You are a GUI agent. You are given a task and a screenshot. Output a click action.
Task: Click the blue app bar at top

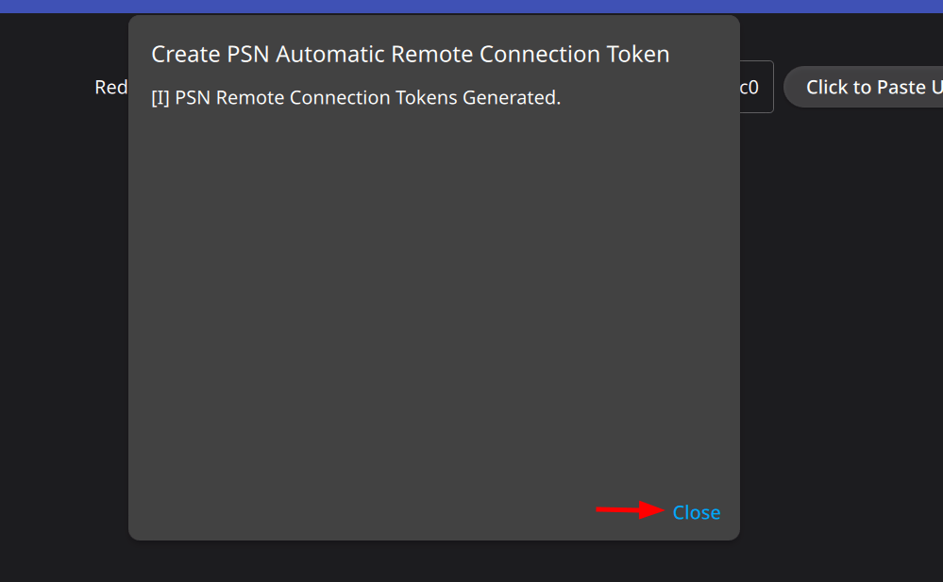472,6
